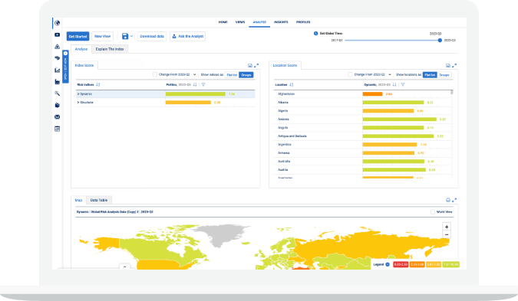Zoom out of the map with the minus button
The image size is (518, 301).
447,234
